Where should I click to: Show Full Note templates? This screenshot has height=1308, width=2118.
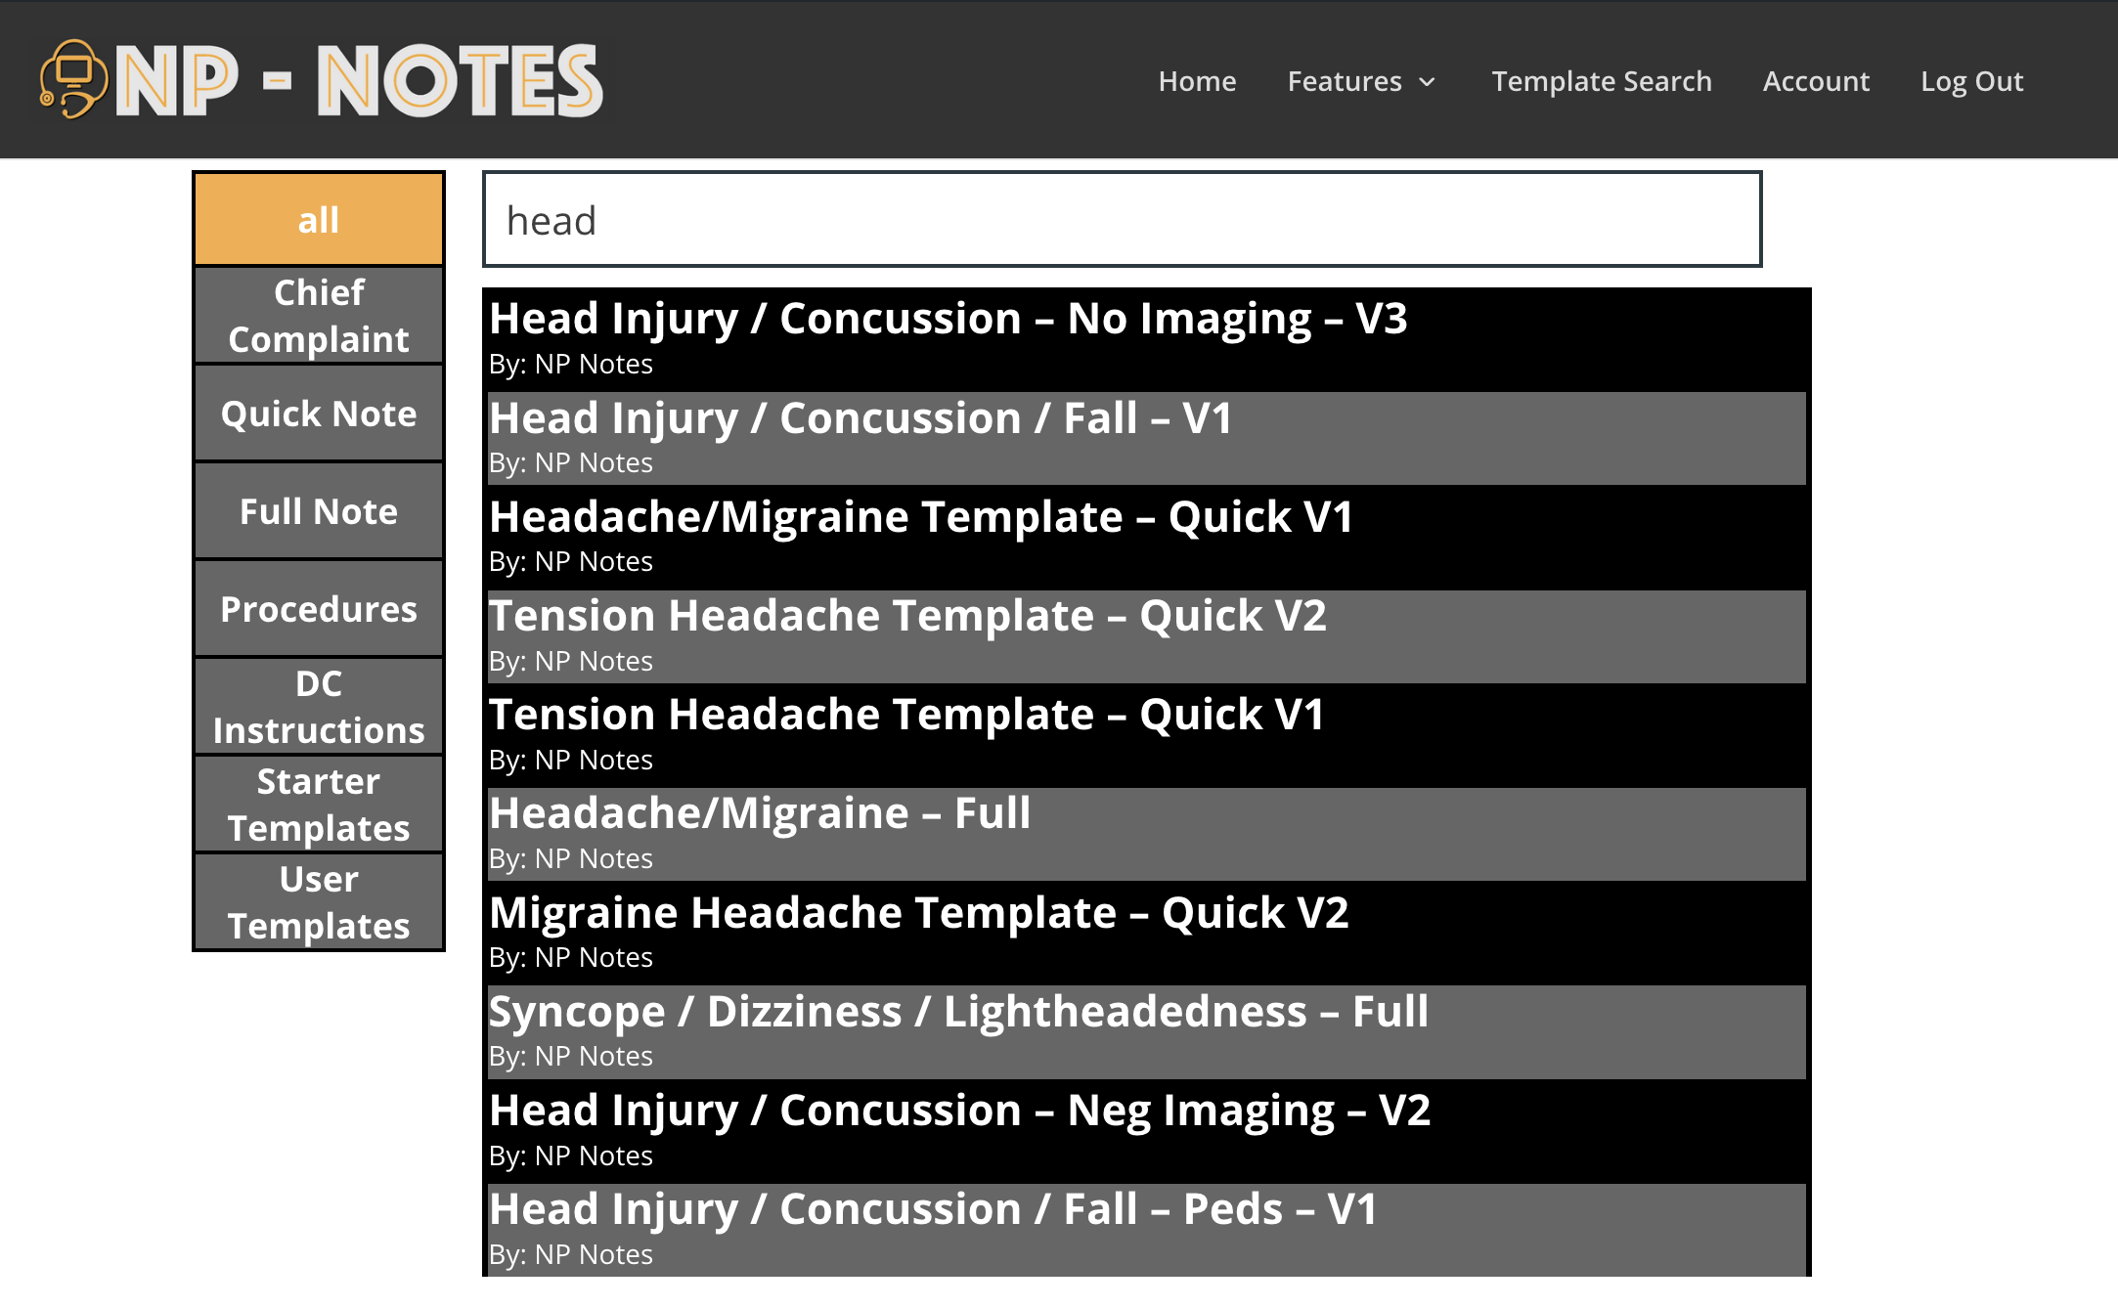(319, 510)
